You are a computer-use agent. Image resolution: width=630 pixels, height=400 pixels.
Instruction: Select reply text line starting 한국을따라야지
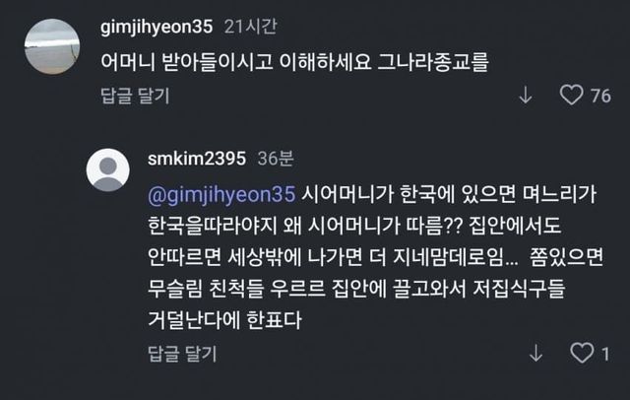pyautogui.click(x=354, y=226)
